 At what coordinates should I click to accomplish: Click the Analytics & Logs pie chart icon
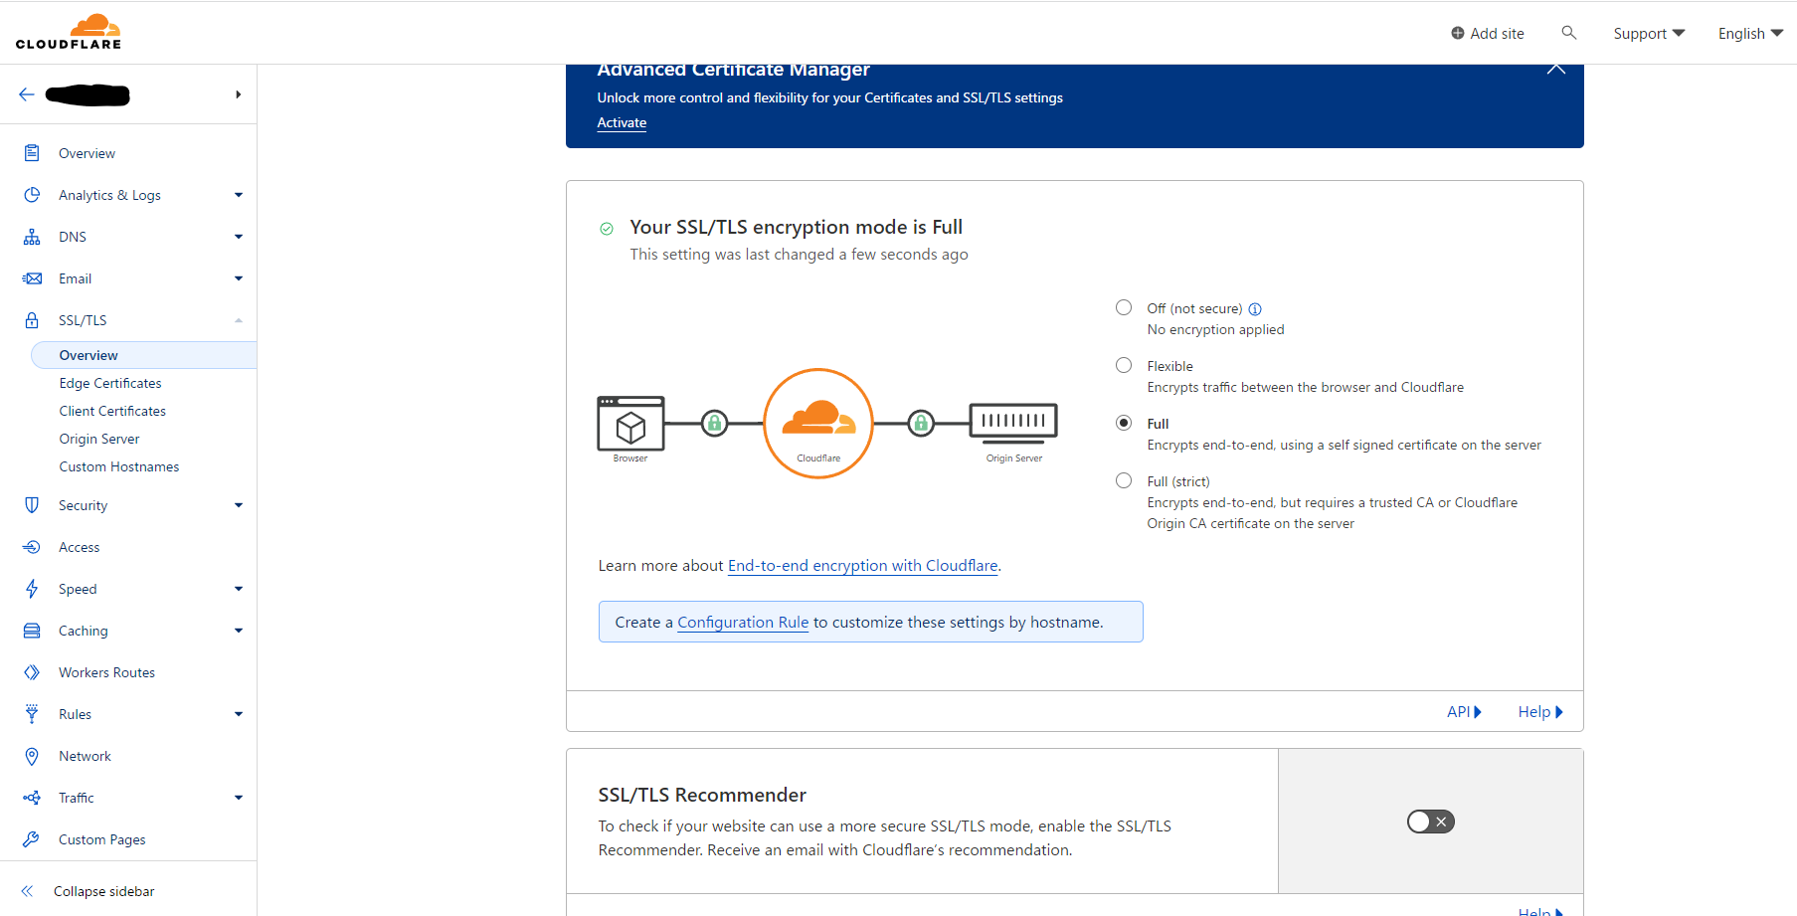(x=32, y=195)
